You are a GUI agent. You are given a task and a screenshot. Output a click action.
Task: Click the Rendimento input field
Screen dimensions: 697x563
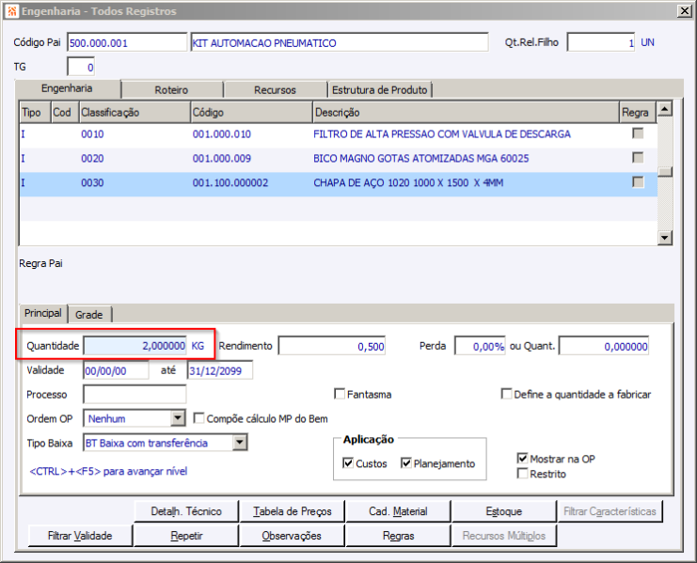point(332,346)
